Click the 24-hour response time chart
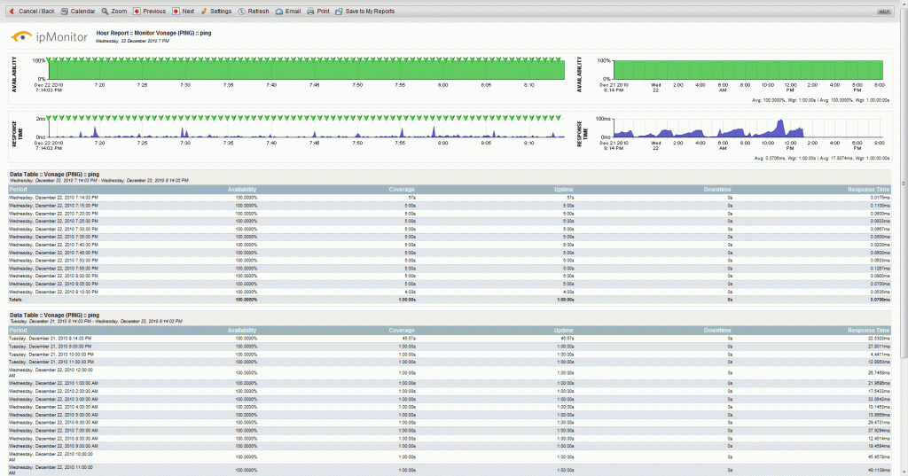Viewport: 908px width, 476px height. pos(748,128)
